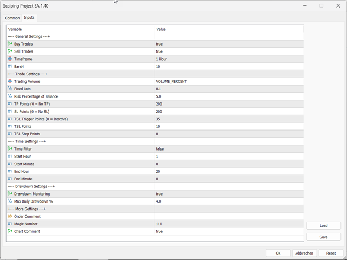Cancel with the Abbrechen button
The image size is (347, 260).
(x=304, y=253)
